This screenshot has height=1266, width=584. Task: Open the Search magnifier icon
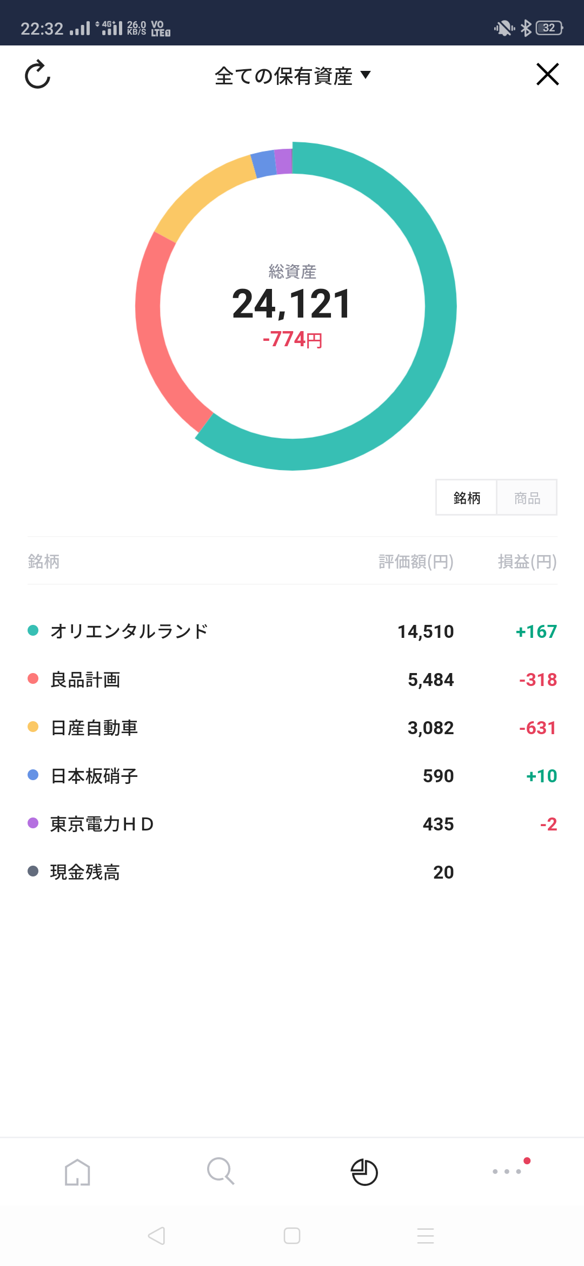pyautogui.click(x=221, y=1171)
